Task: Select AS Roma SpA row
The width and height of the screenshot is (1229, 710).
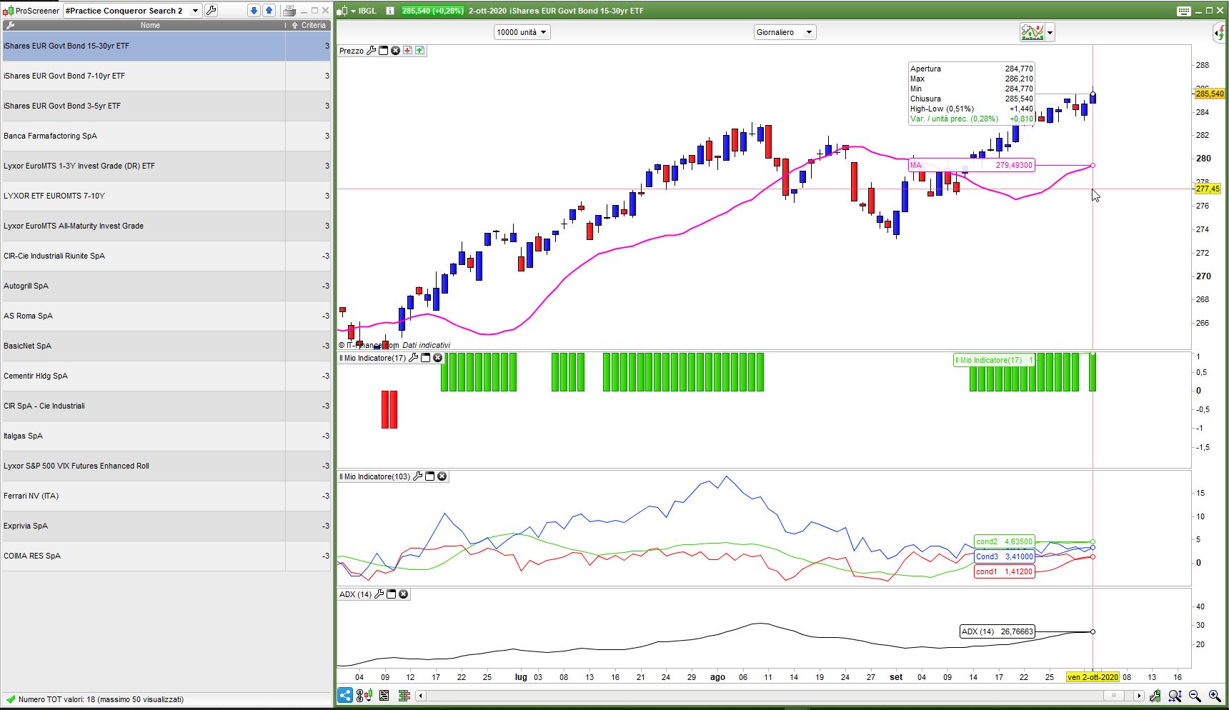Action: (166, 316)
